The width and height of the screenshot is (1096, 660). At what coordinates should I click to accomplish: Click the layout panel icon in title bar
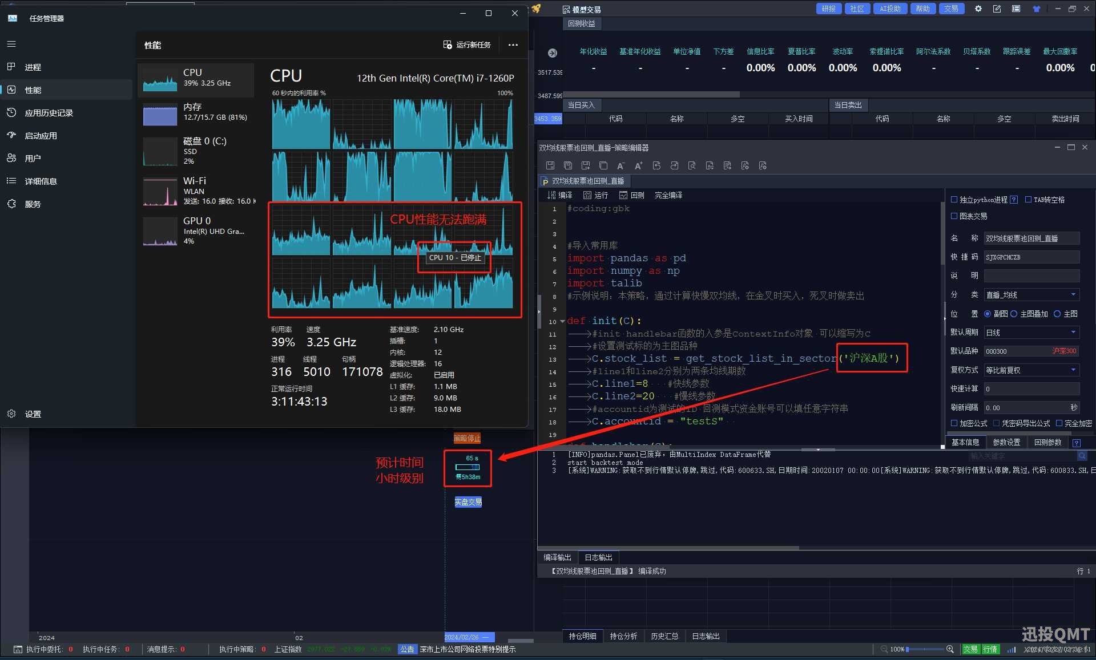pos(1016,9)
